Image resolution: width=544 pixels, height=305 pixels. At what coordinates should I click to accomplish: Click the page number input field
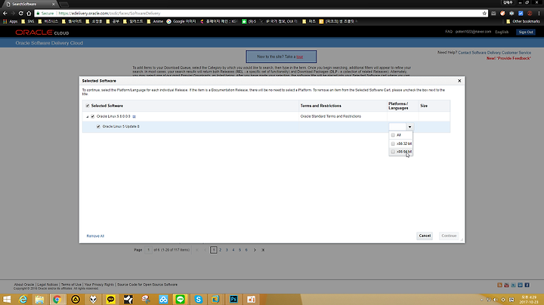tap(148, 250)
